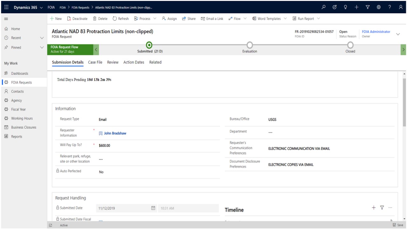Expand the Process dropdown chevron
This screenshot has height=229, width=407.
click(x=155, y=19)
